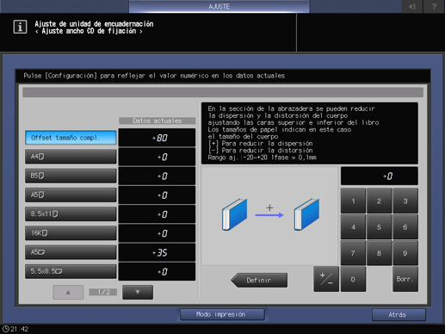Select 16K paper size option
The height and width of the screenshot is (334, 445).
coord(71,233)
